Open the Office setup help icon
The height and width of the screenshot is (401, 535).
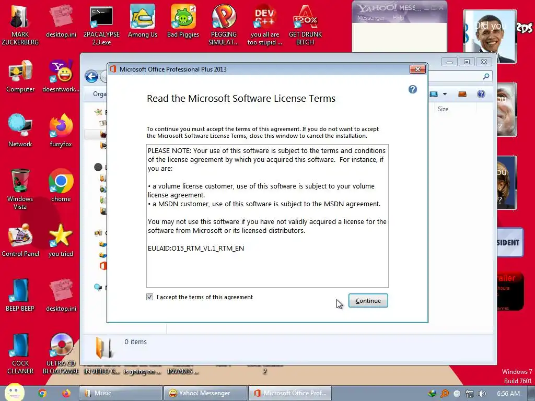(x=413, y=89)
